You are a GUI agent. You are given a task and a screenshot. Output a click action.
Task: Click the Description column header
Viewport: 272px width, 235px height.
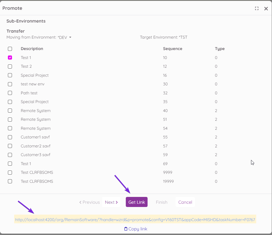pos(32,49)
